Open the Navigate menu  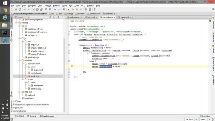coord(32,6)
